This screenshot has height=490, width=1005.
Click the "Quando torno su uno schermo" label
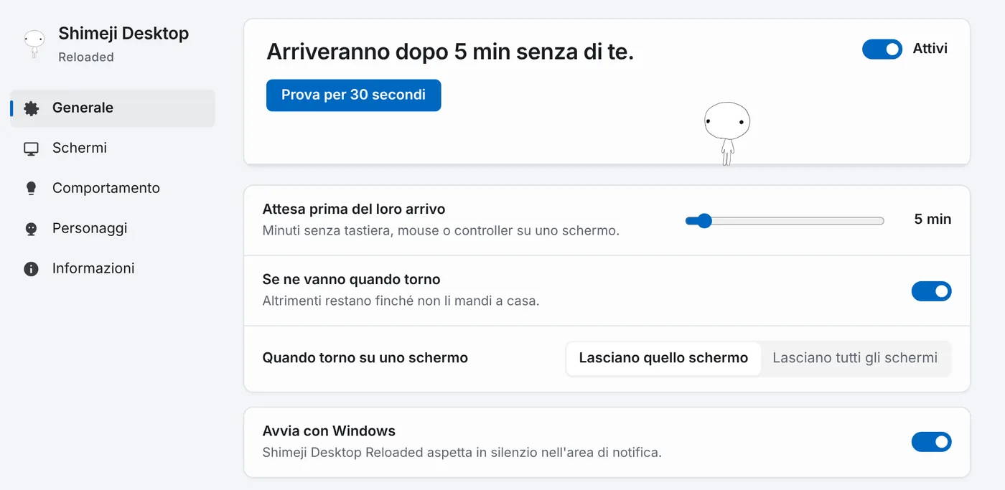365,357
